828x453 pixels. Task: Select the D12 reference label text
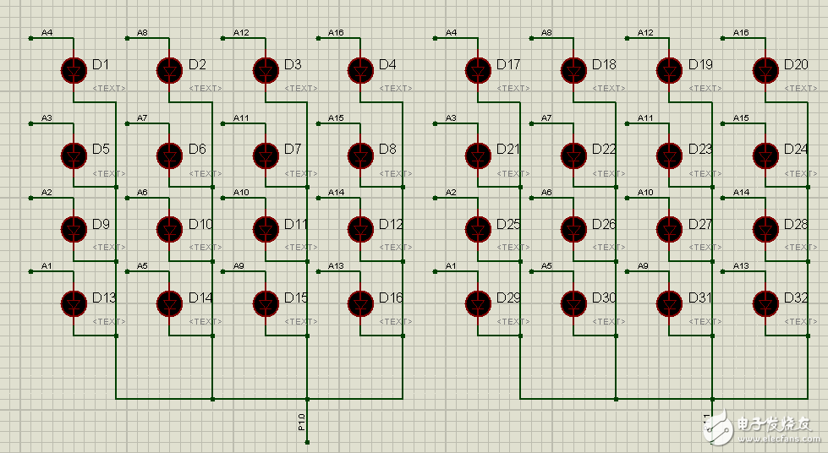point(391,225)
